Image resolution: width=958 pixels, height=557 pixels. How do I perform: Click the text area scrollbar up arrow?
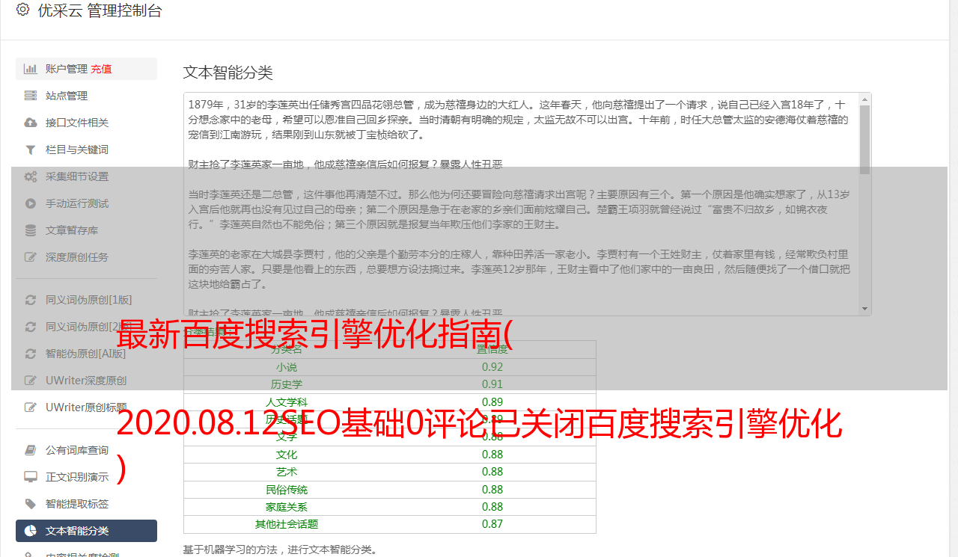click(x=865, y=99)
